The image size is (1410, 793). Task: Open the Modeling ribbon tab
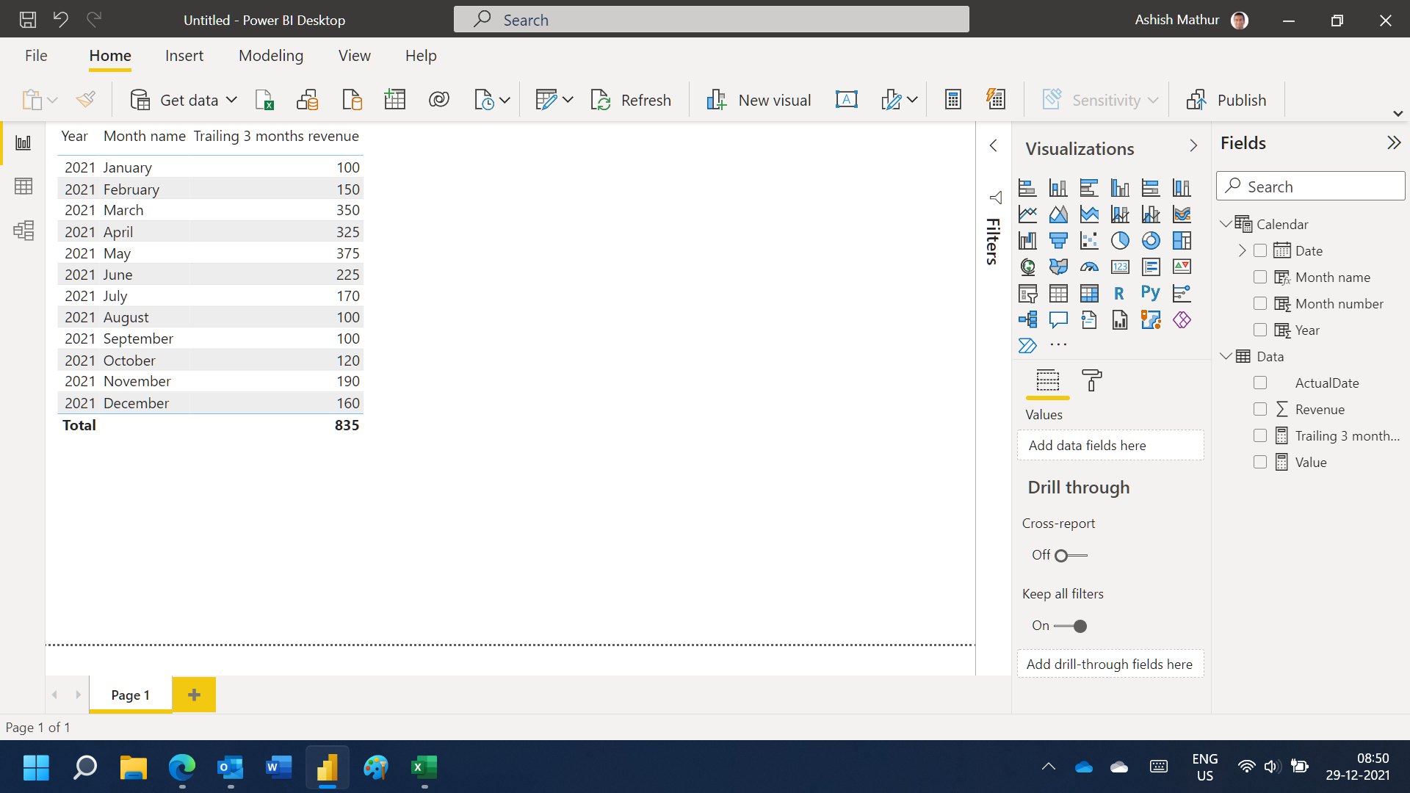[x=271, y=56]
